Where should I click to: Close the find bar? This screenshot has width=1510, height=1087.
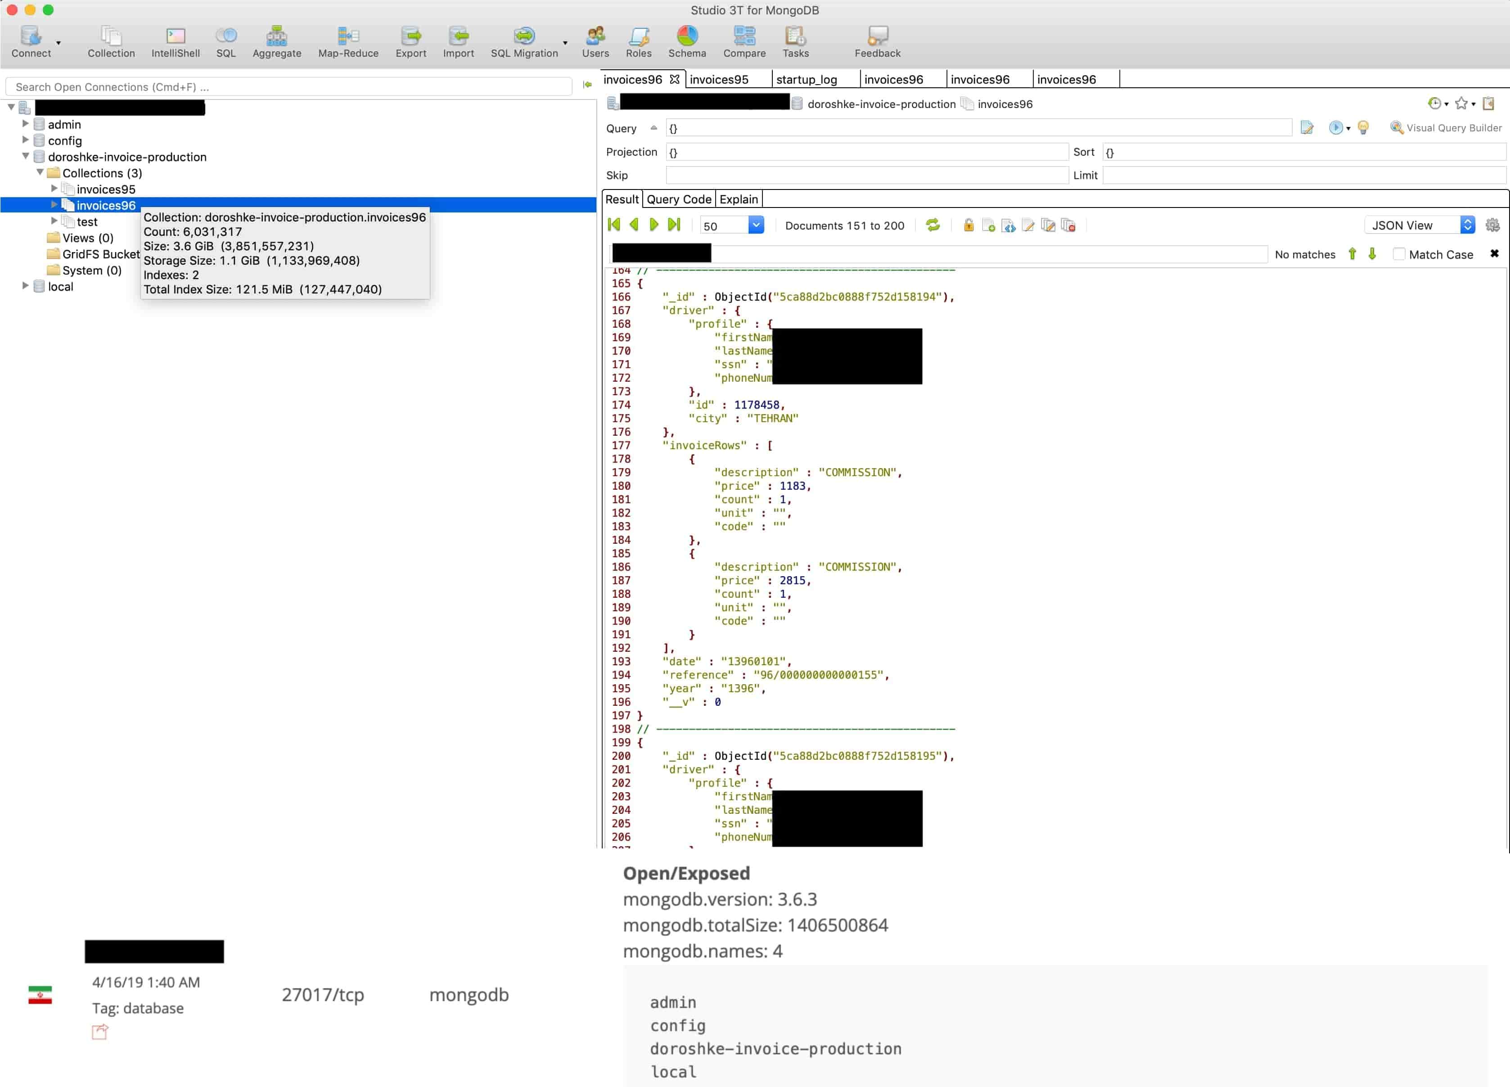[x=1494, y=253]
